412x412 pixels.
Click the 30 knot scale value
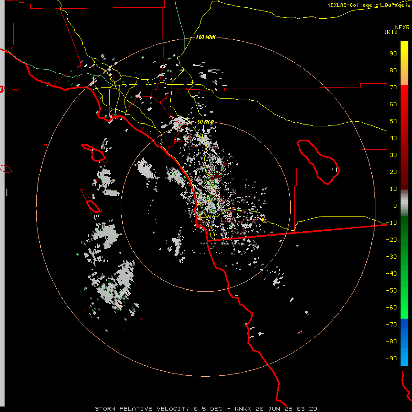click(x=393, y=155)
